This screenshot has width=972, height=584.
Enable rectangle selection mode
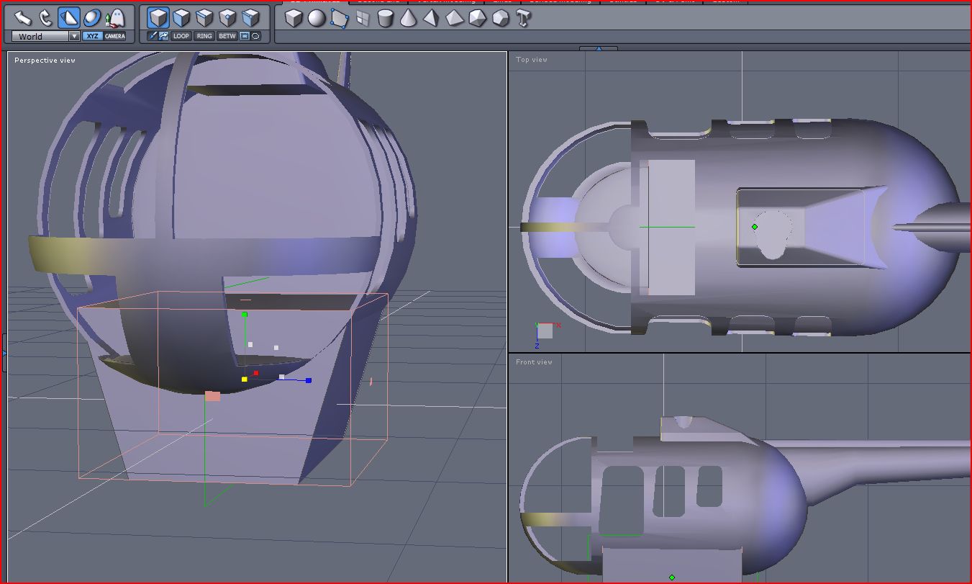[245, 36]
